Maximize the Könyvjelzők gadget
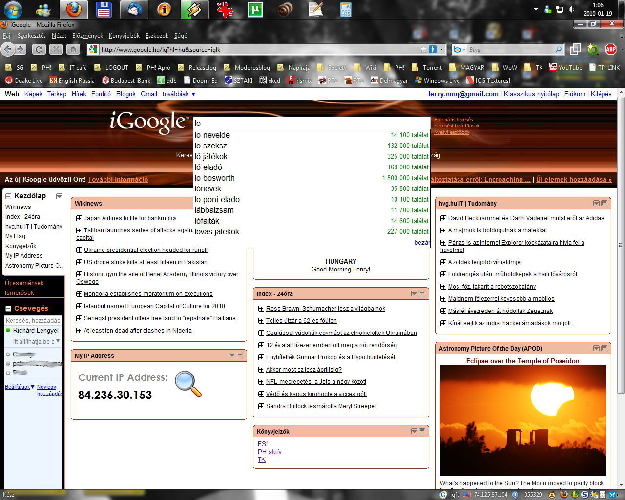625x500 pixels. [422, 431]
